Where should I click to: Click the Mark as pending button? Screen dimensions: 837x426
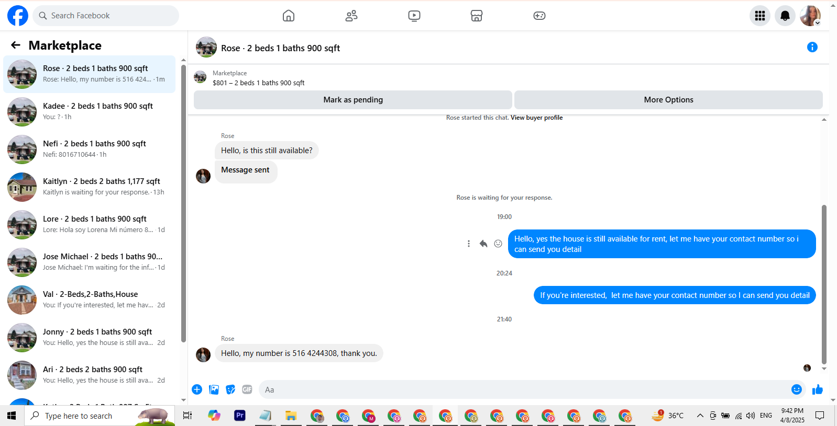click(x=353, y=100)
